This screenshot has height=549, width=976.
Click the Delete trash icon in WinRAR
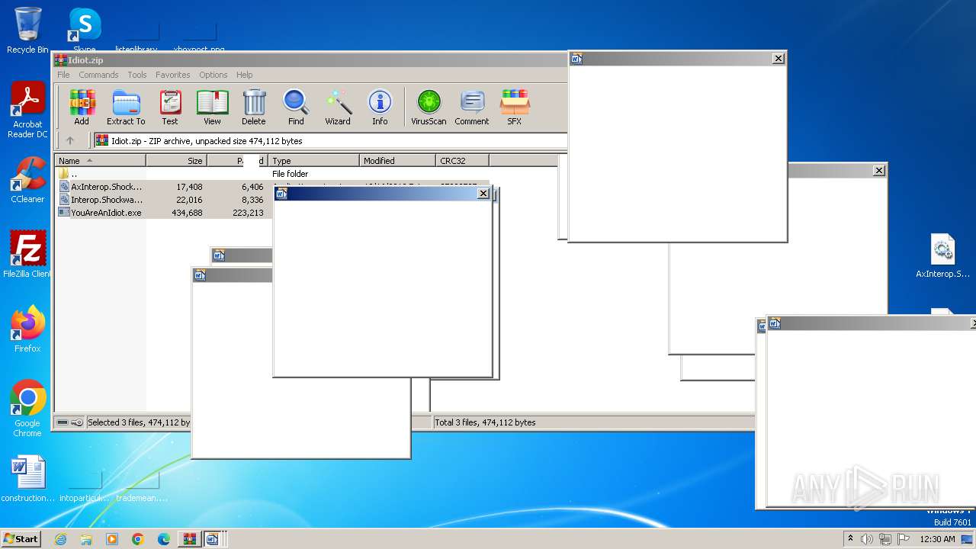click(254, 107)
